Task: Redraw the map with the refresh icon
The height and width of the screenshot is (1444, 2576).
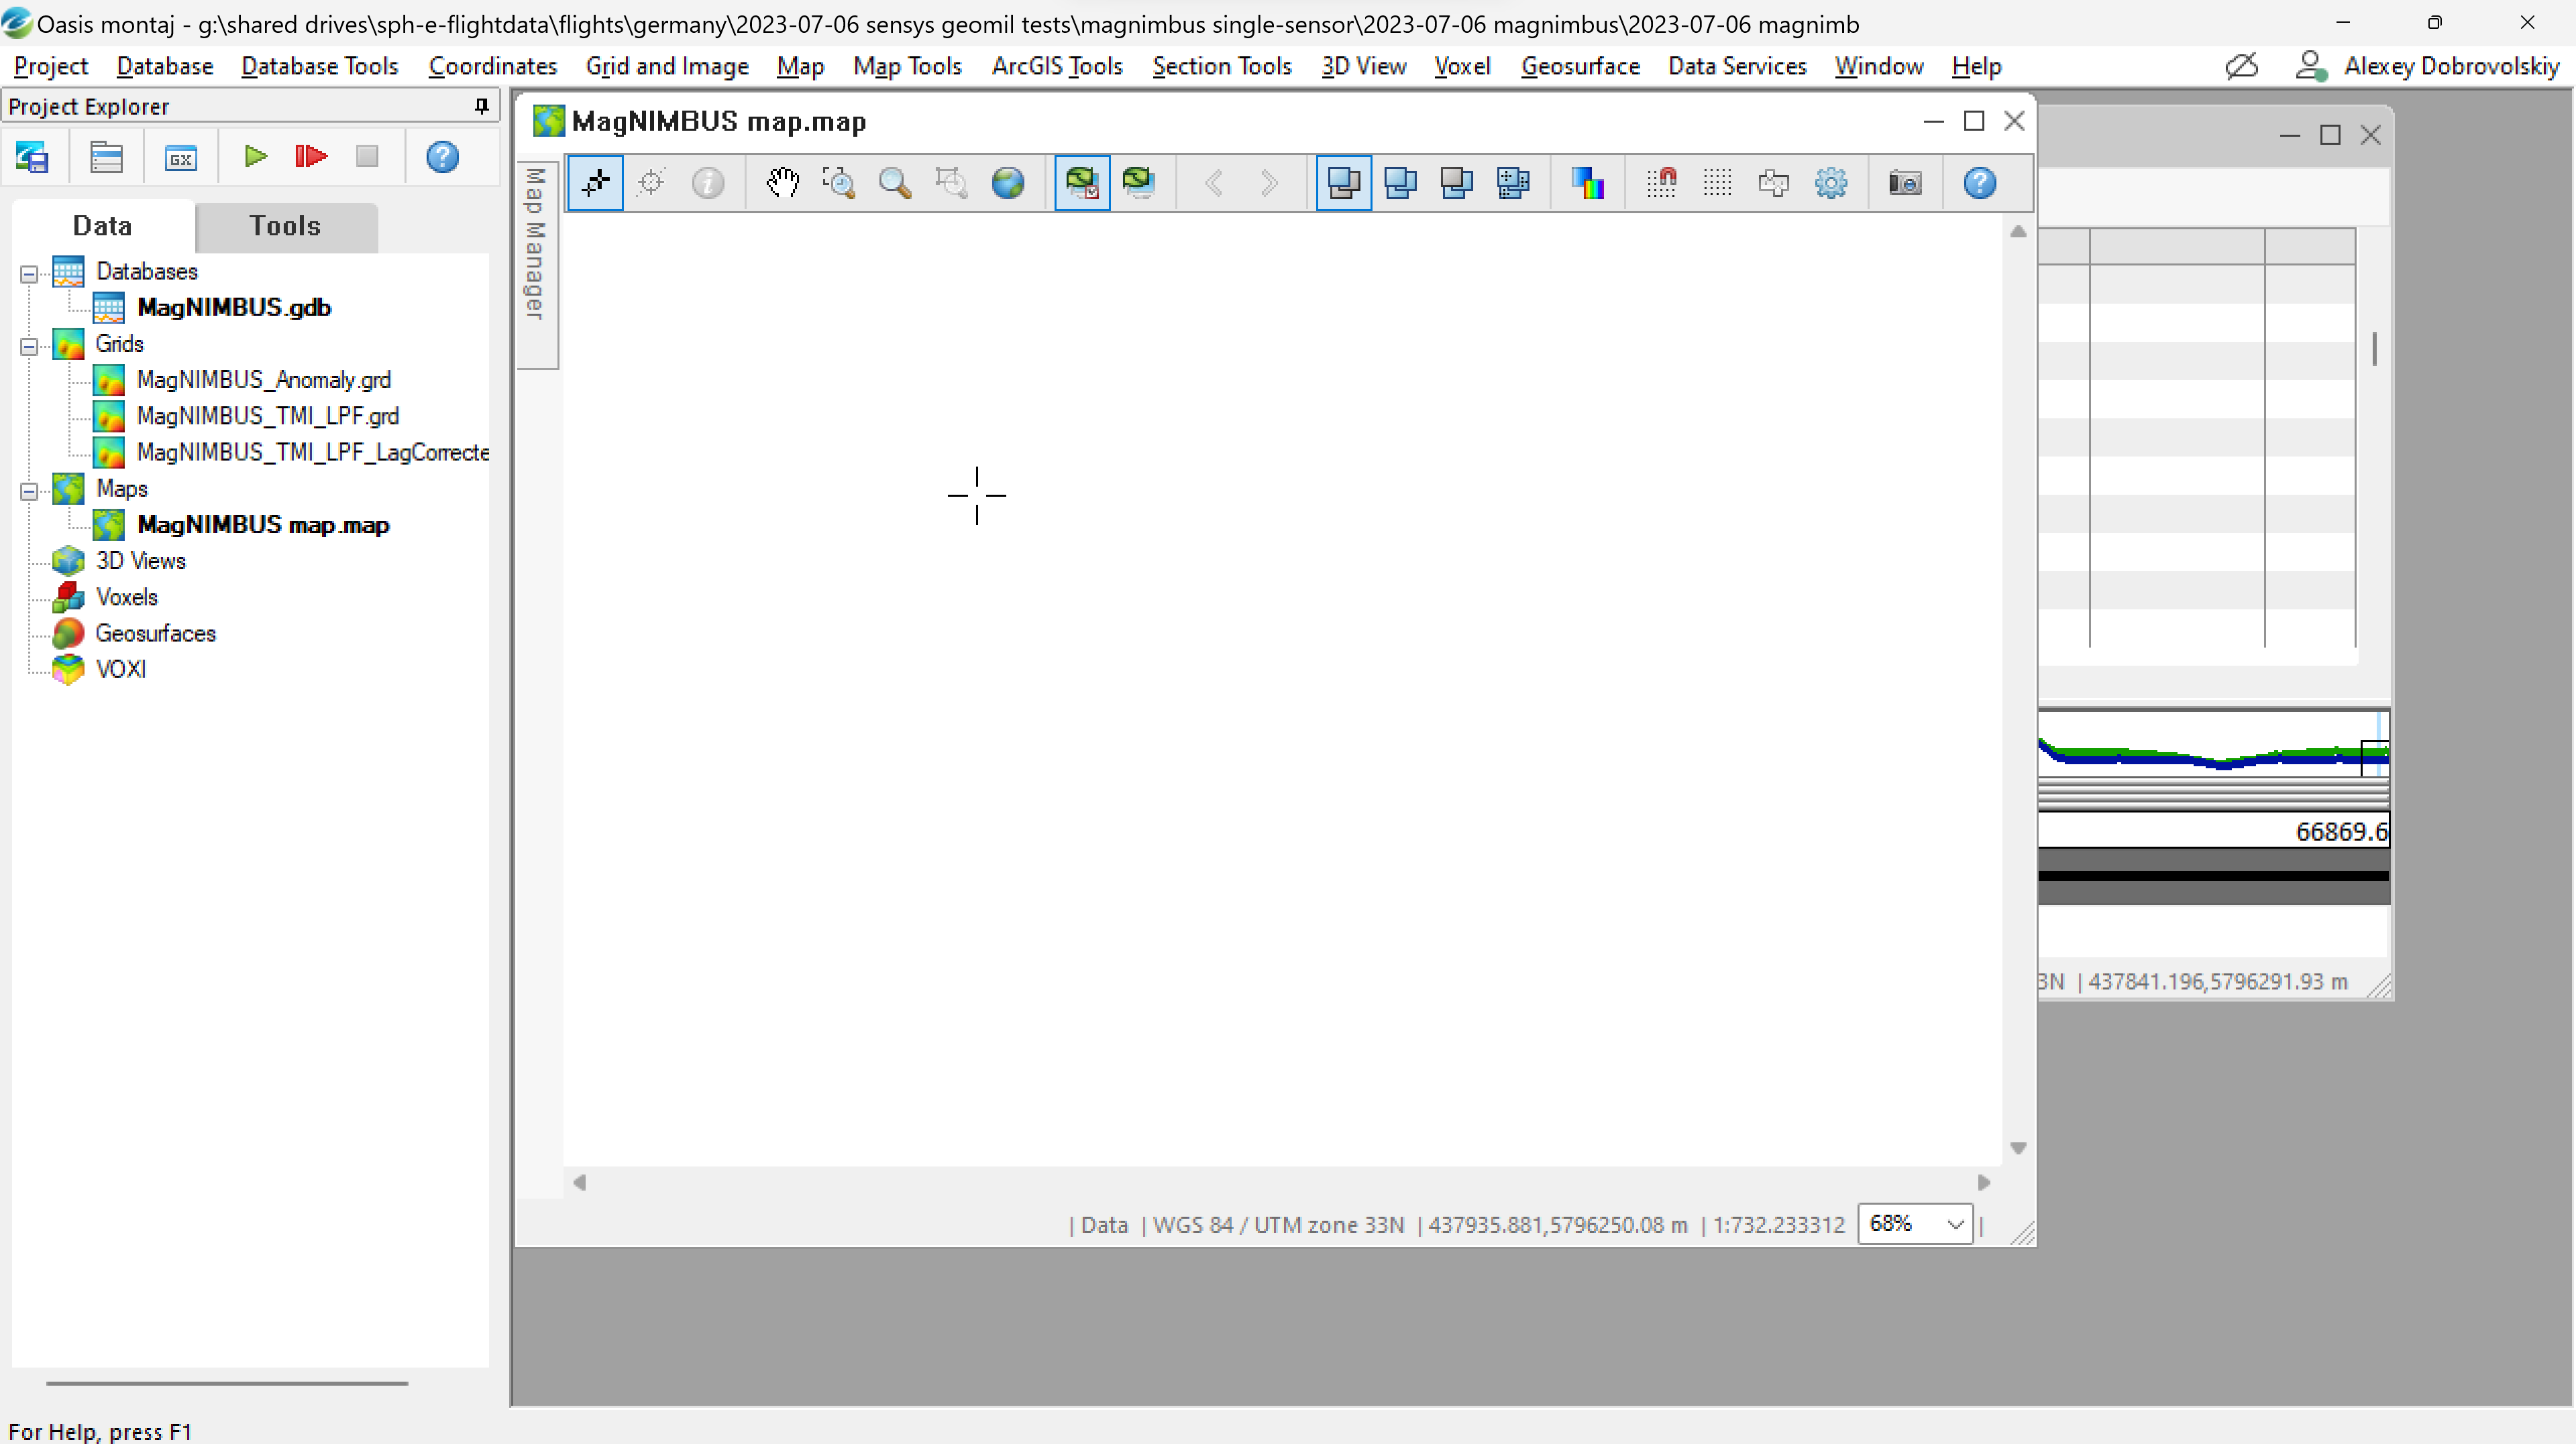Action: (x=1140, y=183)
